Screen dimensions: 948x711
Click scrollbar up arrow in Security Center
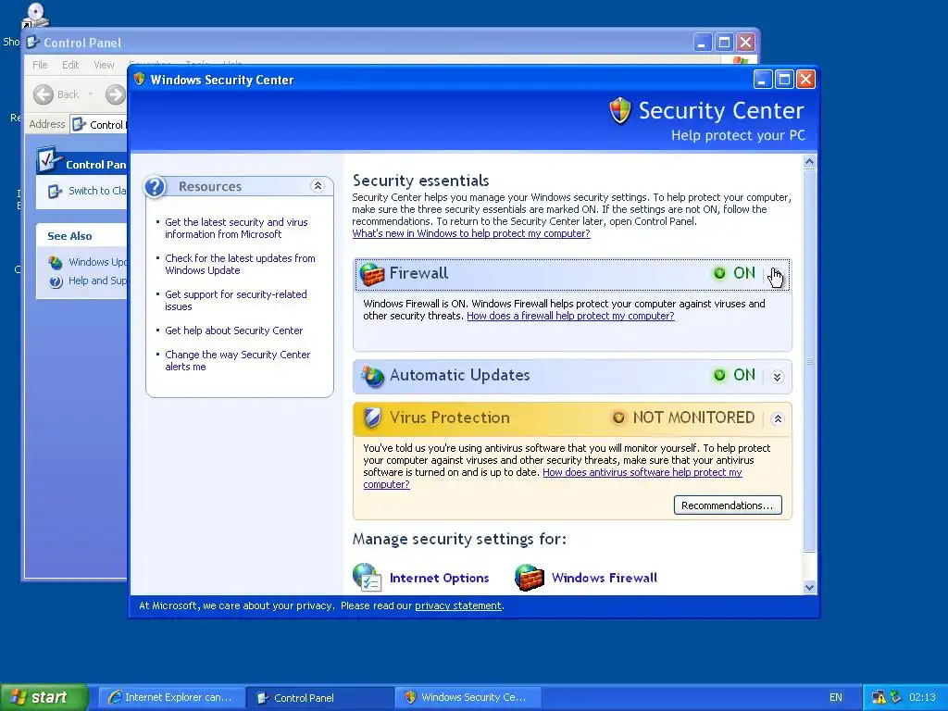click(809, 161)
